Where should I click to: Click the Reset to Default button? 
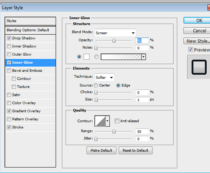pos(136,151)
